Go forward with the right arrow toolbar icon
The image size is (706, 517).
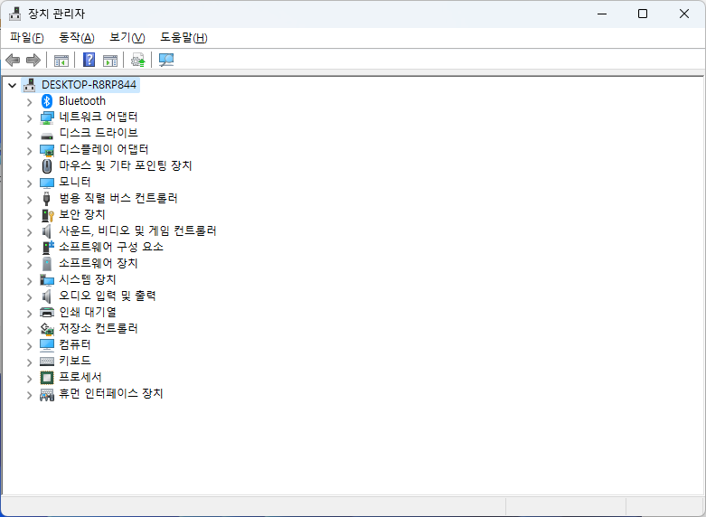click(33, 60)
